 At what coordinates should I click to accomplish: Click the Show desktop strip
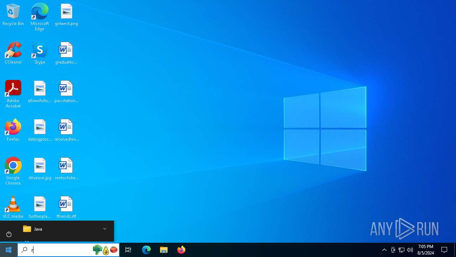click(x=455, y=250)
